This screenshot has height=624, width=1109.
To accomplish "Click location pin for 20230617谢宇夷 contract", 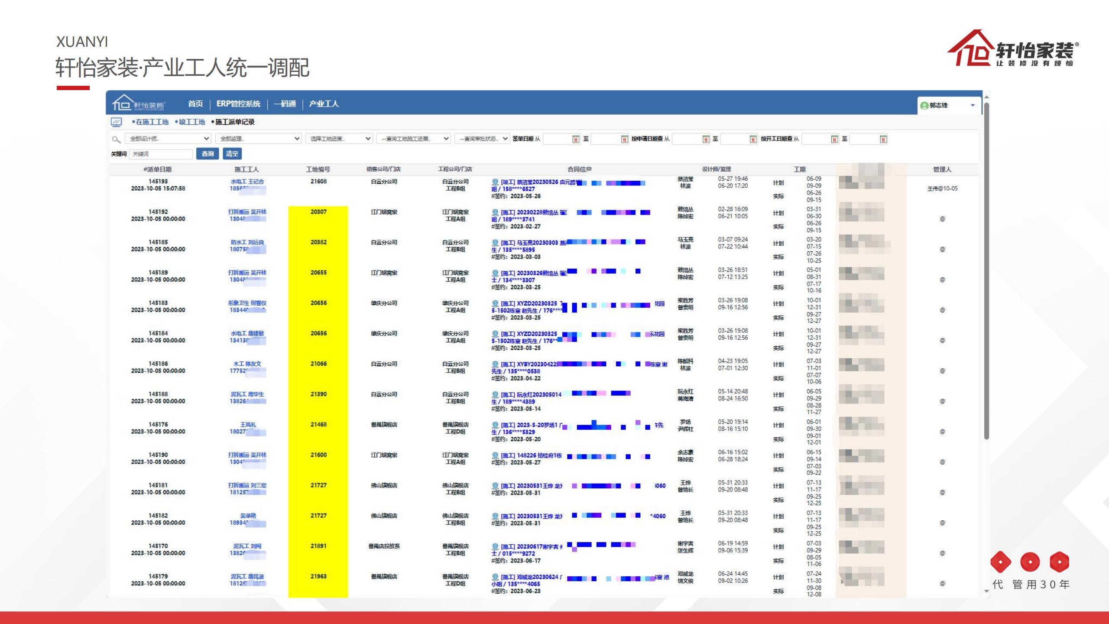I will pos(495,547).
